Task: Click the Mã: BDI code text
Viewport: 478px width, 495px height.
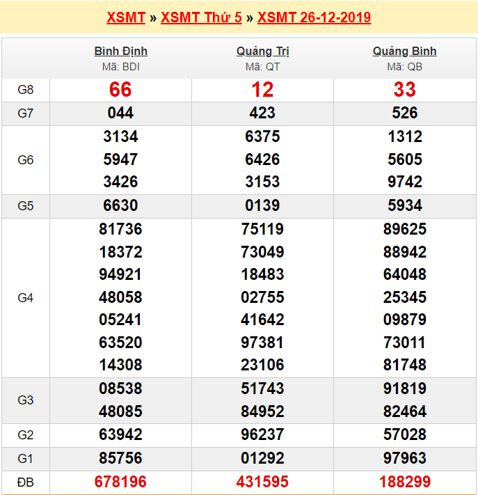Action: (120, 67)
